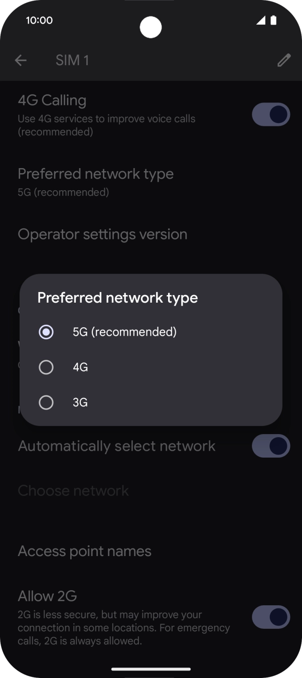This screenshot has width=302, height=678.
Task: Tap the back arrow to return
Action: pos(21,60)
